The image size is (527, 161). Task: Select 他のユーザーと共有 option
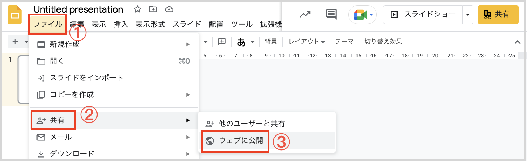[x=267, y=124]
